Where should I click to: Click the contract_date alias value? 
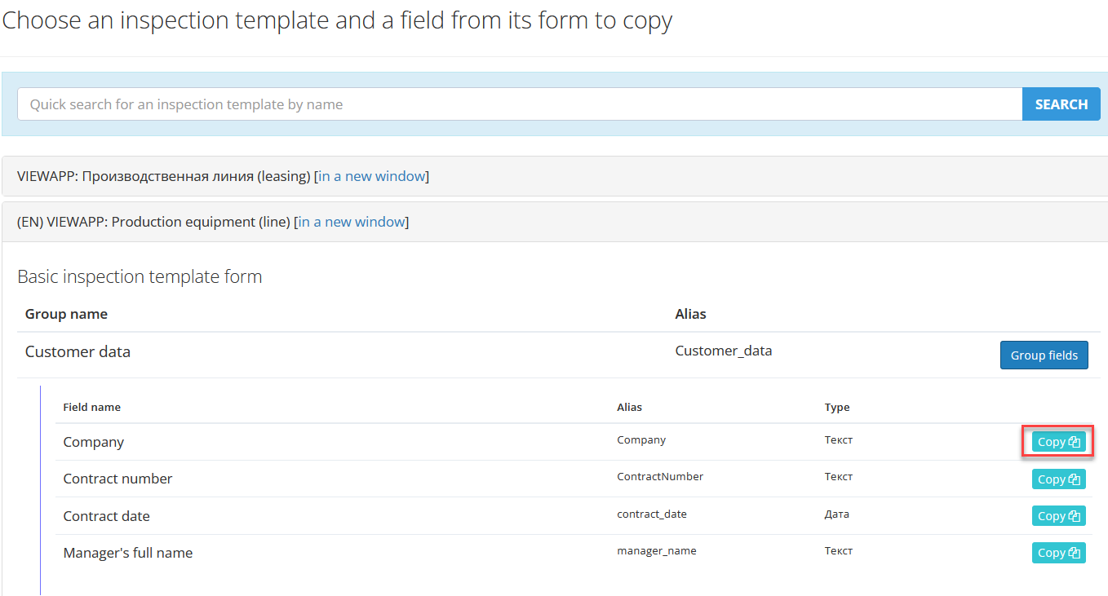pyautogui.click(x=652, y=514)
